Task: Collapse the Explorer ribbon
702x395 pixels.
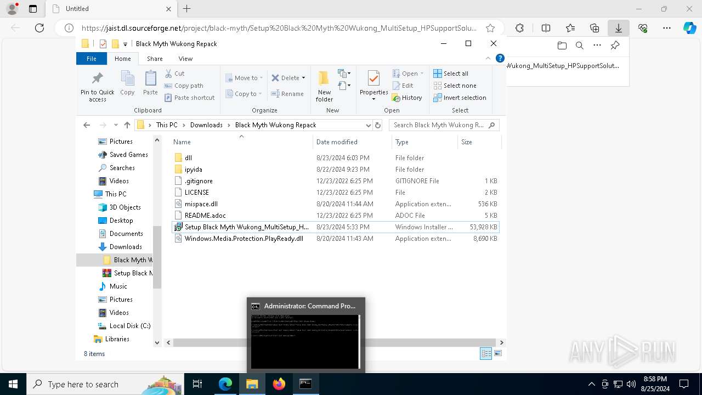Action: (x=488, y=58)
